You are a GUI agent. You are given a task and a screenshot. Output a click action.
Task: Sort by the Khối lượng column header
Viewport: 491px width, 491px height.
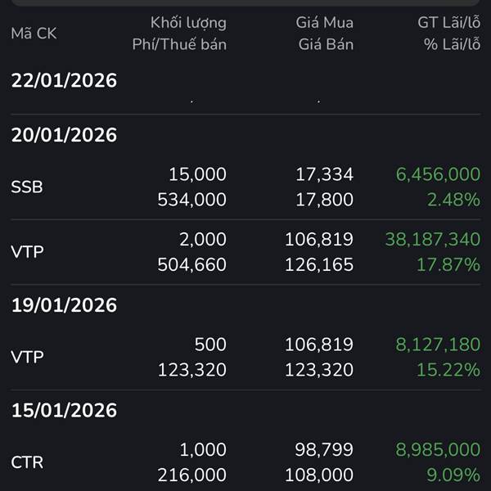[x=188, y=23]
